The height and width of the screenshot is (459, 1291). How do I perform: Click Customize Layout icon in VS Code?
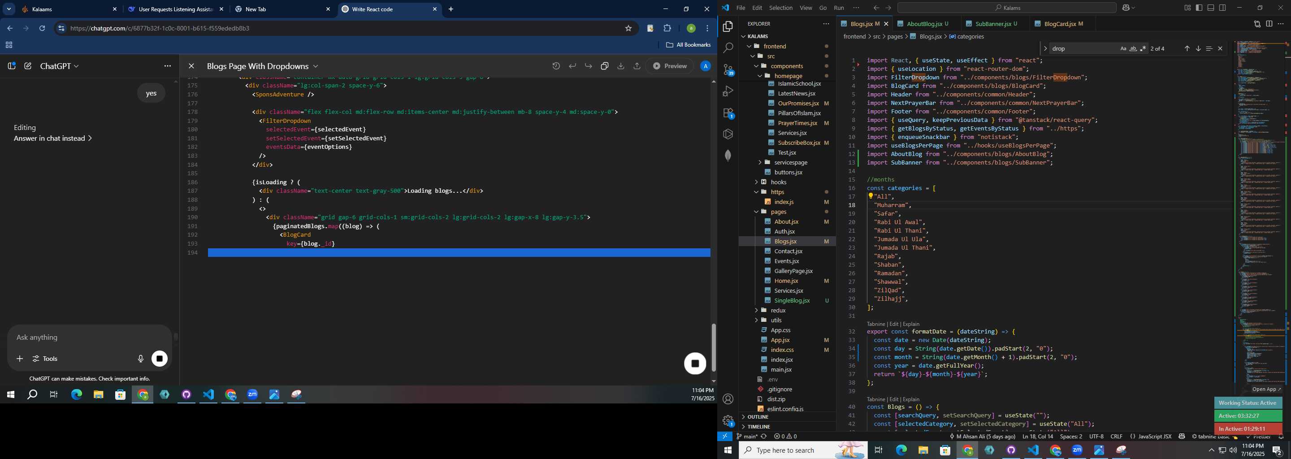(1187, 8)
